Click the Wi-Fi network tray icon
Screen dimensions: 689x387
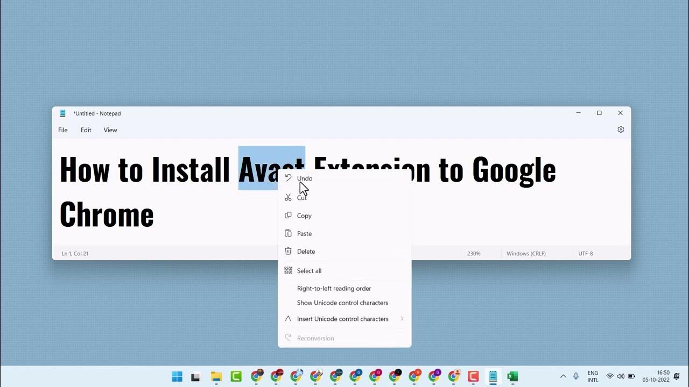[x=610, y=377]
